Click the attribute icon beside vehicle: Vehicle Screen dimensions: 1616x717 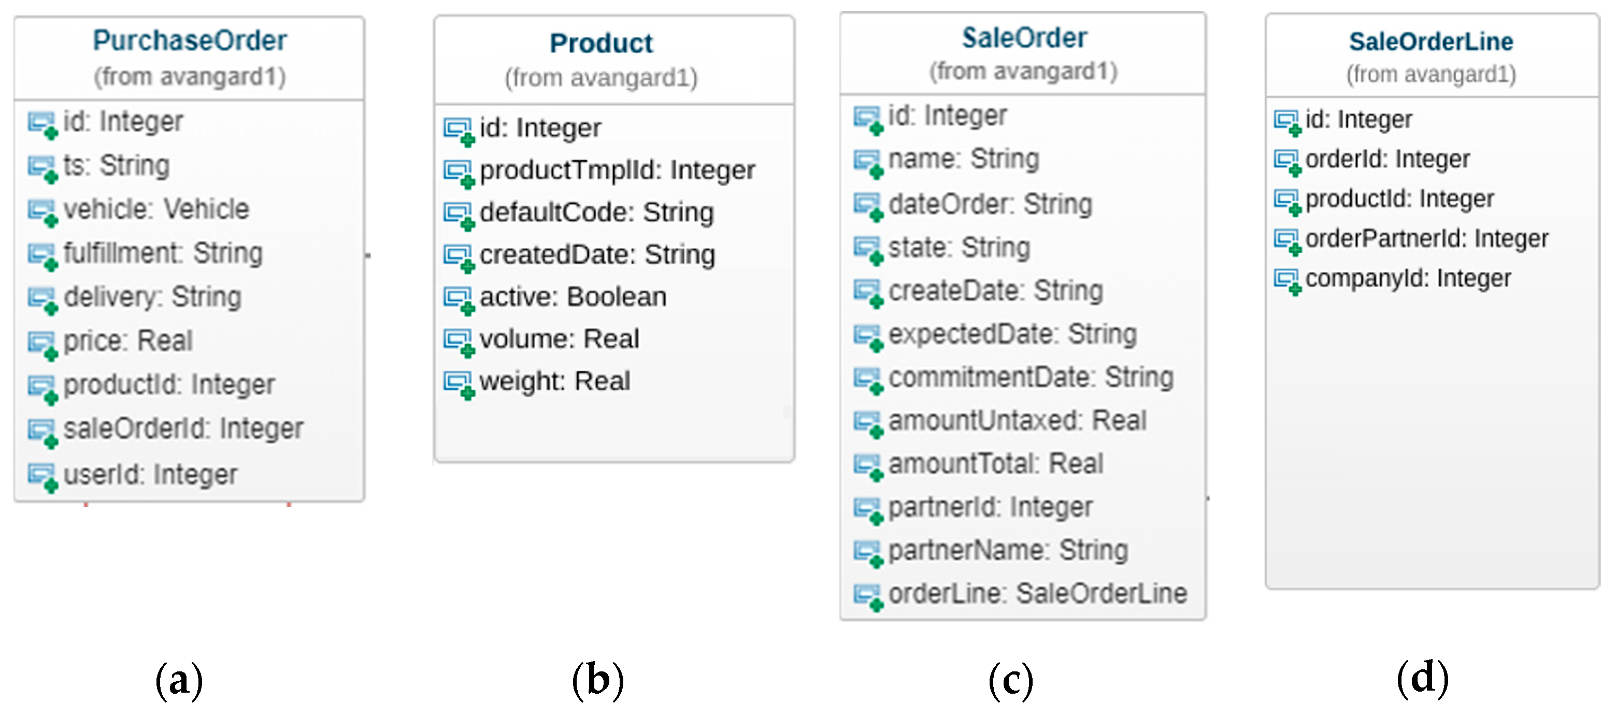(42, 211)
